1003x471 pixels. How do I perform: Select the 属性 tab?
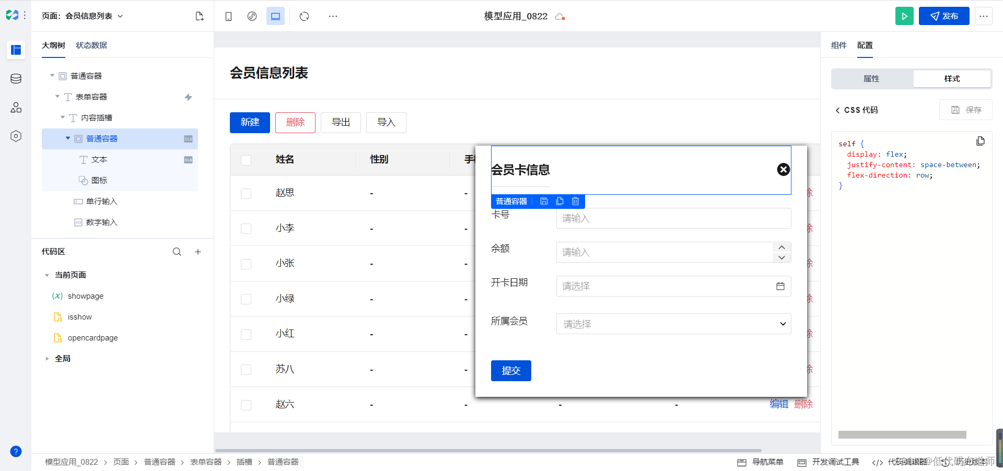click(871, 79)
